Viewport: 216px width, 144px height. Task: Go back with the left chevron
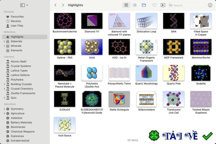[55, 5]
